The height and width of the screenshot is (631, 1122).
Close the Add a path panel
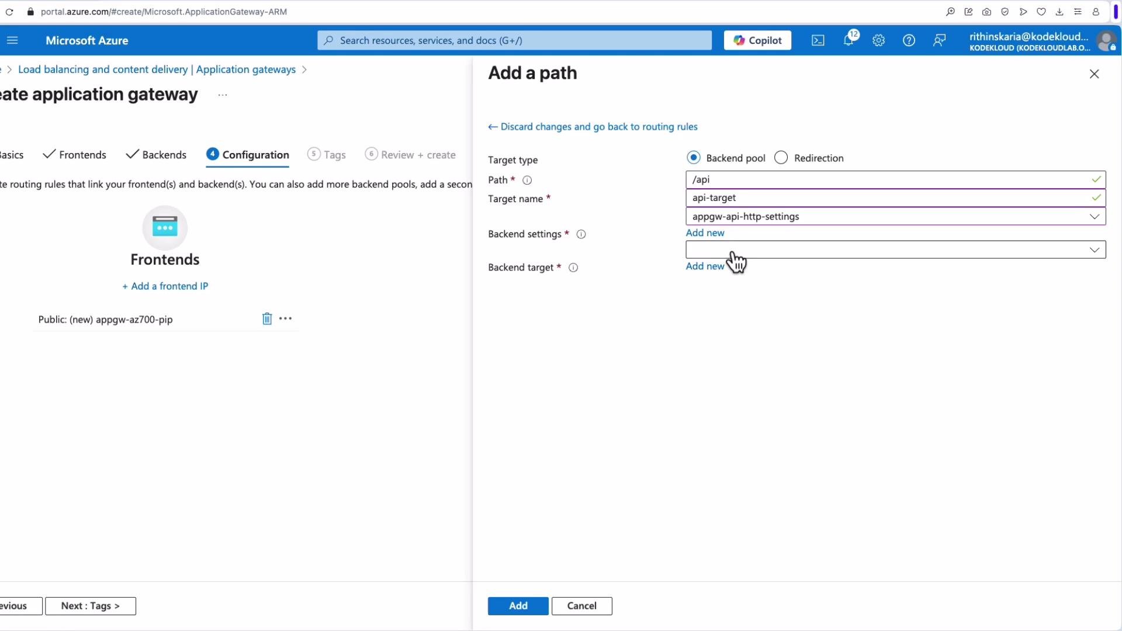pyautogui.click(x=1094, y=74)
